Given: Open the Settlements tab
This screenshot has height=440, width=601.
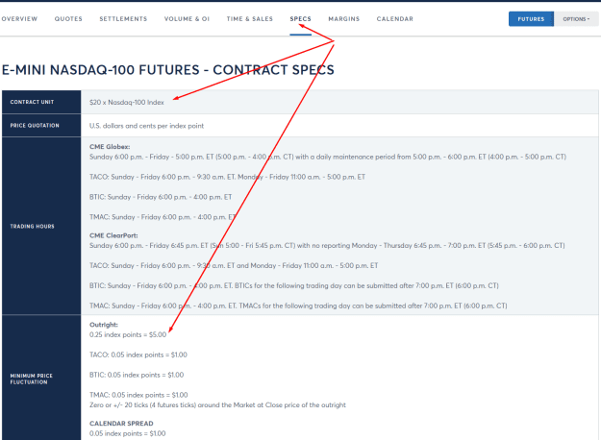Looking at the screenshot, I should 123,19.
